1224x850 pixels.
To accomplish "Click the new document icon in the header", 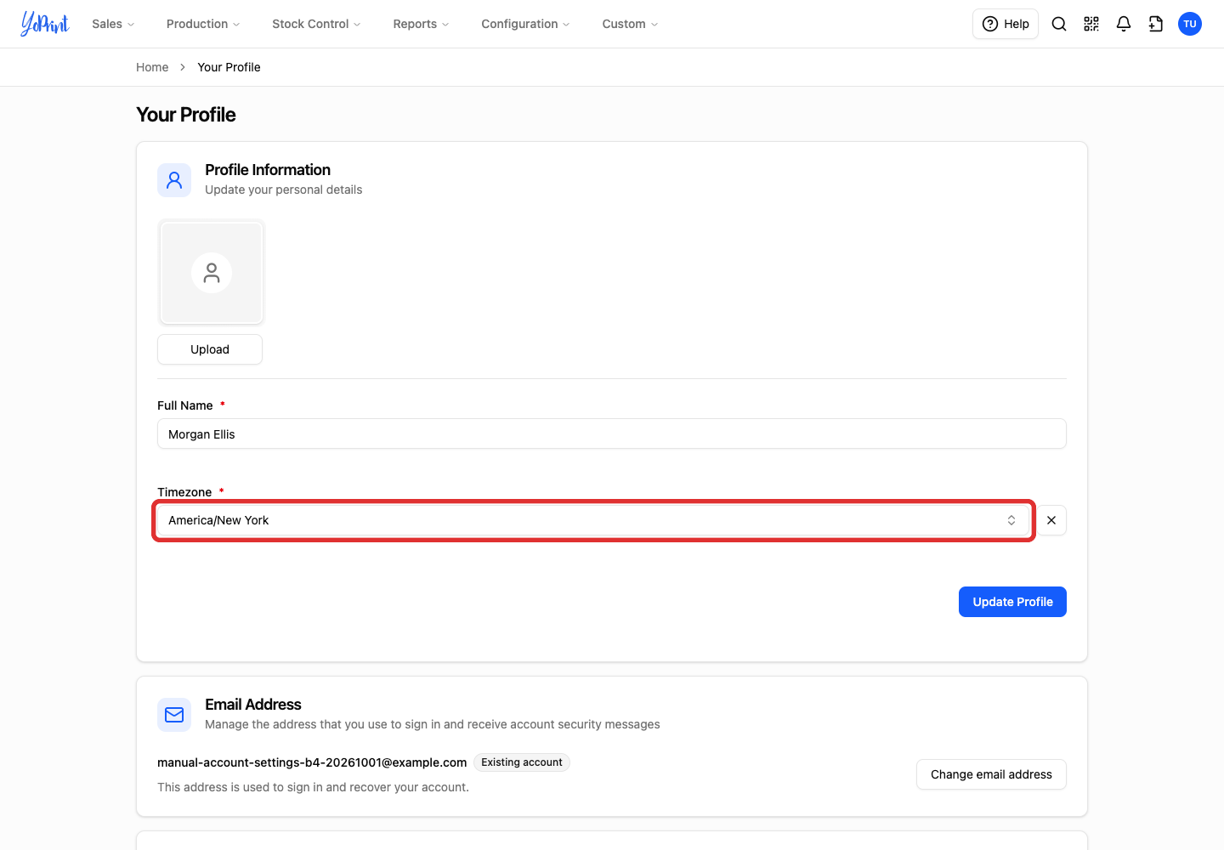I will [1156, 24].
